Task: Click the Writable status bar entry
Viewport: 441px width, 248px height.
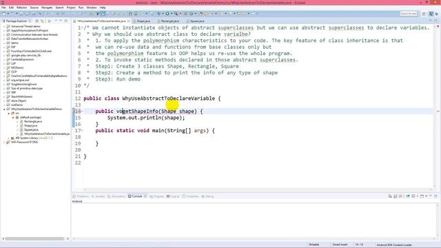Action: [x=314, y=245]
